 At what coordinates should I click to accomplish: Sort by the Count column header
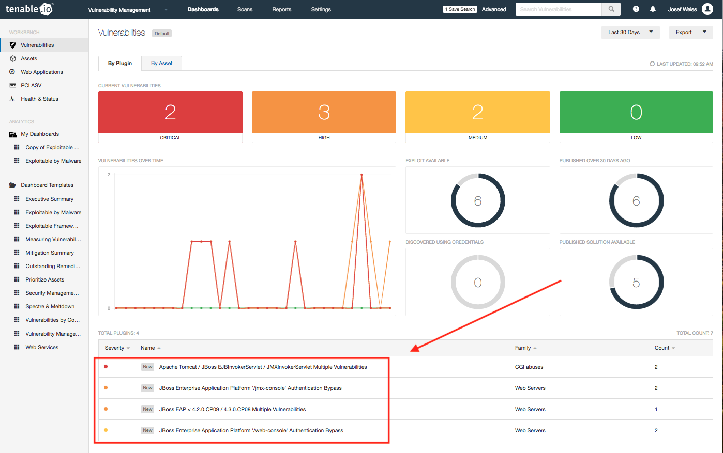point(665,348)
